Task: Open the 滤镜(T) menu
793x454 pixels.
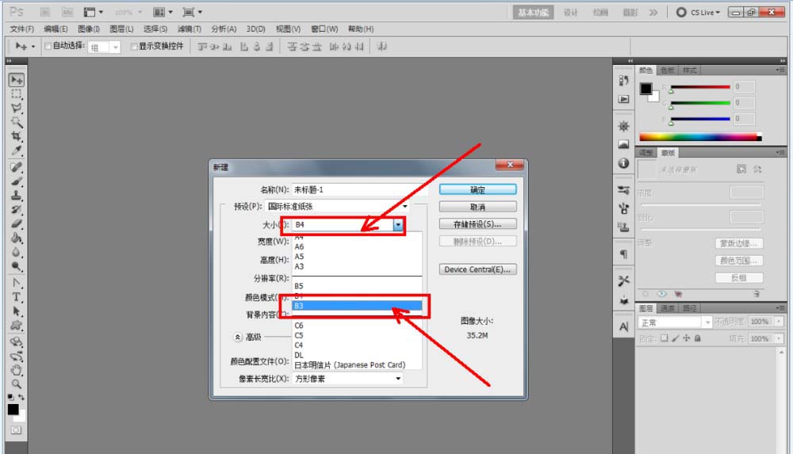Action: point(190,29)
